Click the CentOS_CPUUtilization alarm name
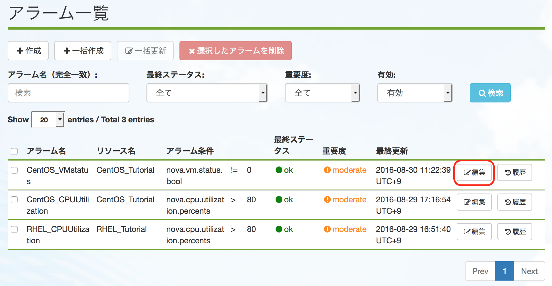Image resolution: width=552 pixels, height=286 pixels. 58,205
